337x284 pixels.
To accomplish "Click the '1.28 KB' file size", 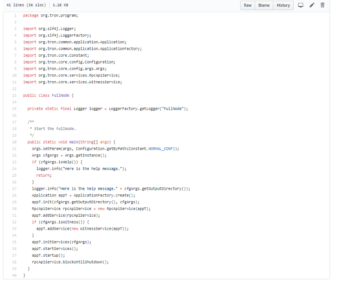I will pos(60,5).
